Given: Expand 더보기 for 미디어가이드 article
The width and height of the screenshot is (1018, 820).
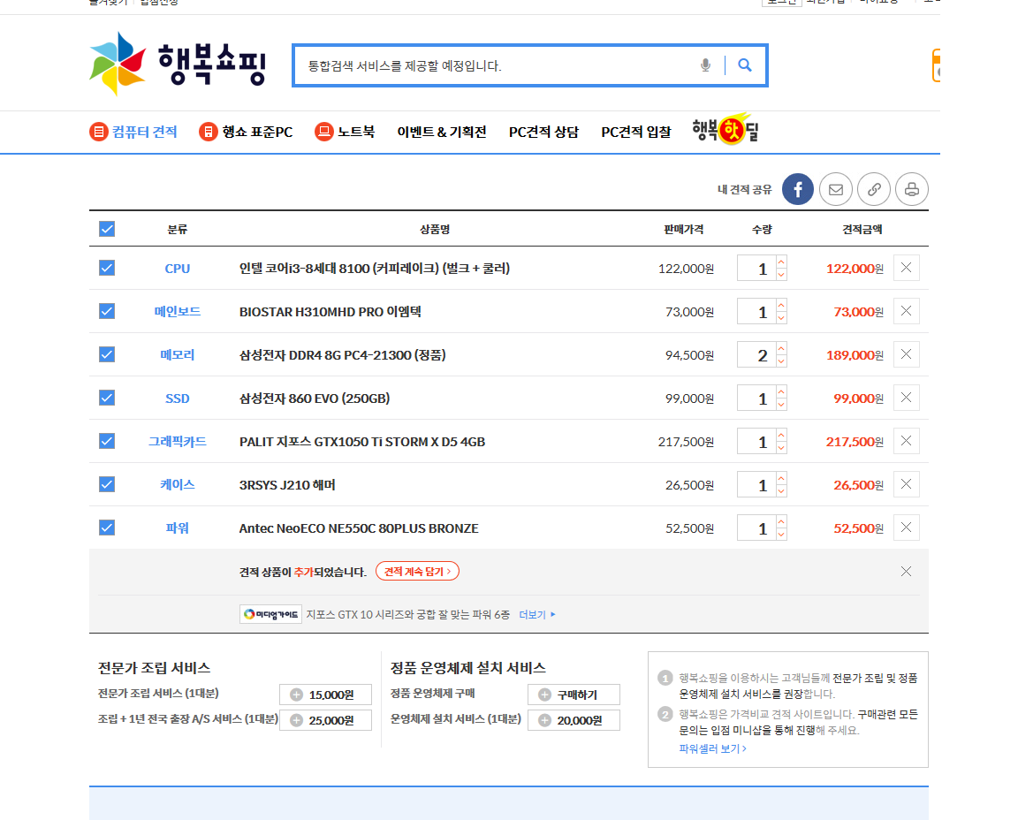Looking at the screenshot, I should (537, 614).
